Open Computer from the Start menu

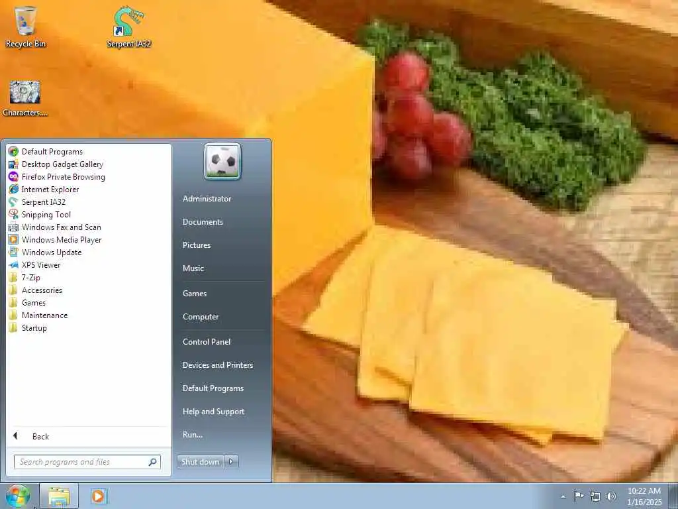click(201, 317)
